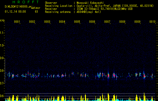Click time marker 0005
This screenshot has height=101, width=158.
tap(77, 22)
